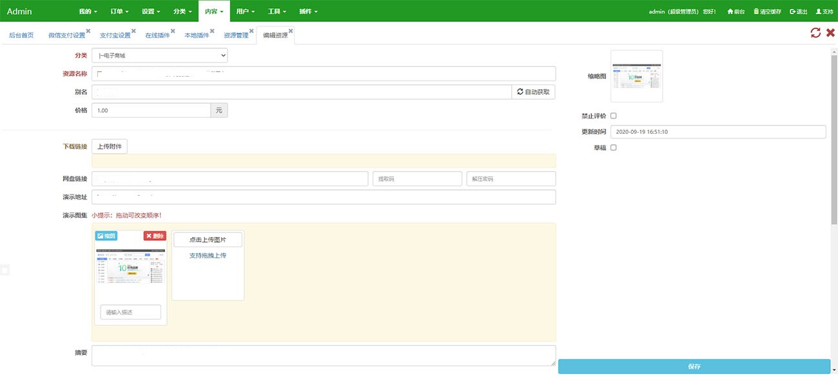838x387 pixels.
Task: Toggle the 草稿 draft checkbox
Action: (x=614, y=147)
